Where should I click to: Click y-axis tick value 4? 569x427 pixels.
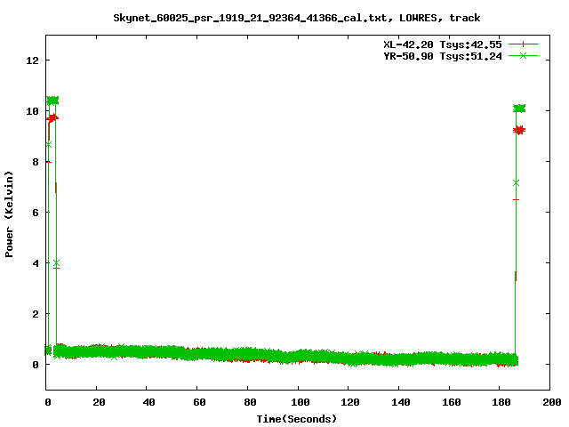(36, 263)
